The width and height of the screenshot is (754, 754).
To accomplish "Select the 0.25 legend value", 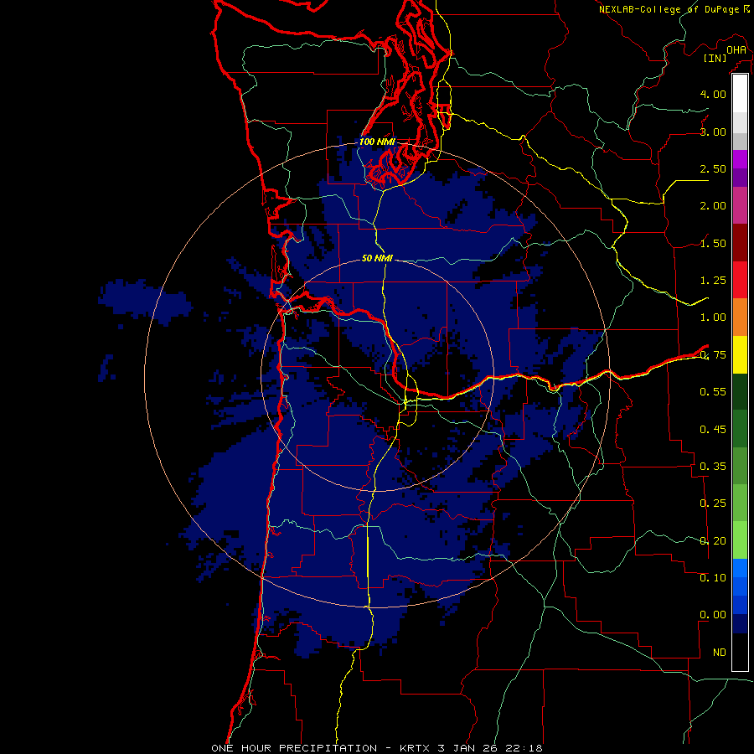I will tap(713, 504).
